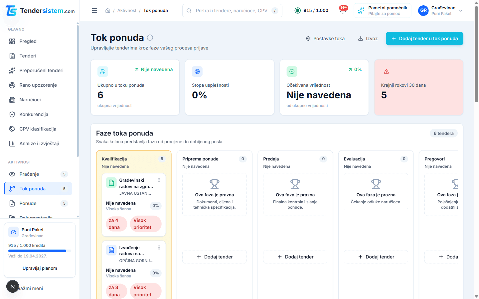Screen dimensions: 479x299
Task: Click the Praćenje eye icon
Action: pos(12,174)
